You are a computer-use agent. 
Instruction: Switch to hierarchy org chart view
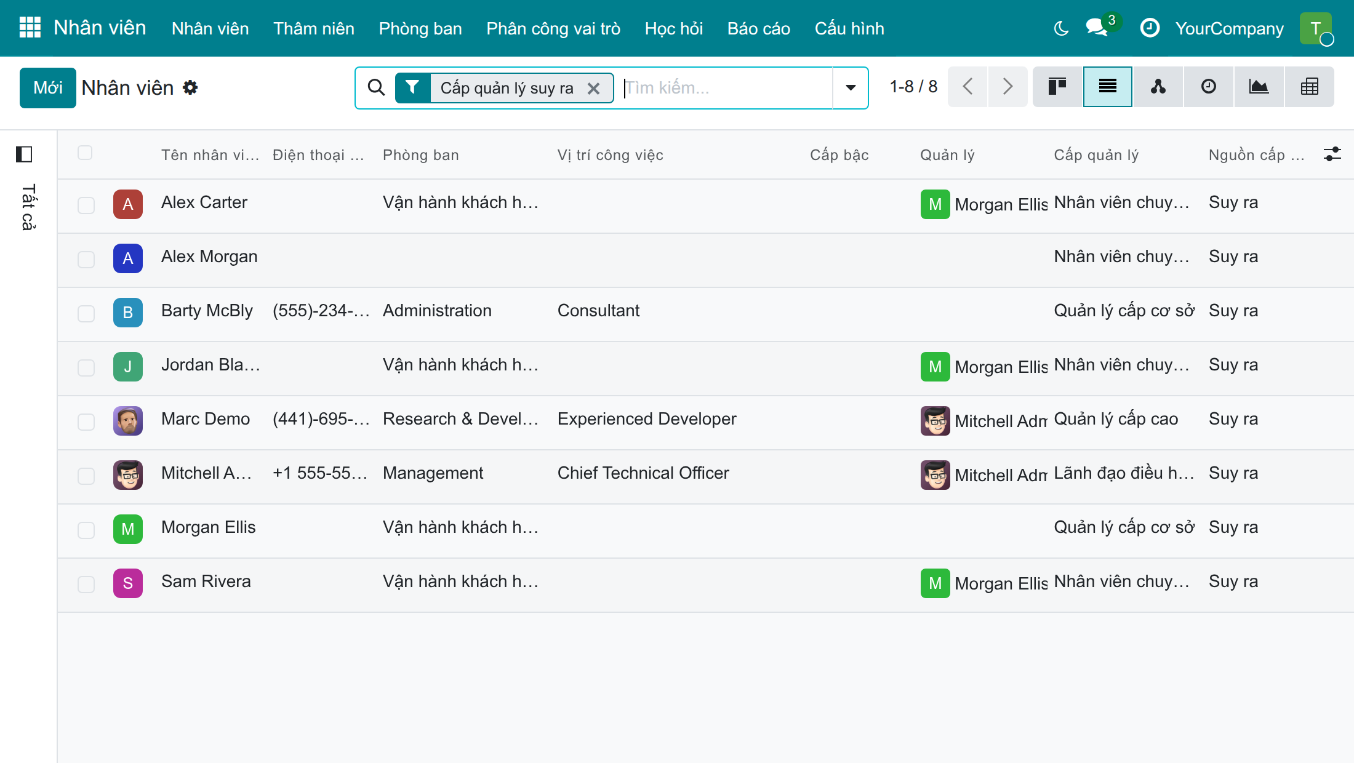[x=1158, y=87]
